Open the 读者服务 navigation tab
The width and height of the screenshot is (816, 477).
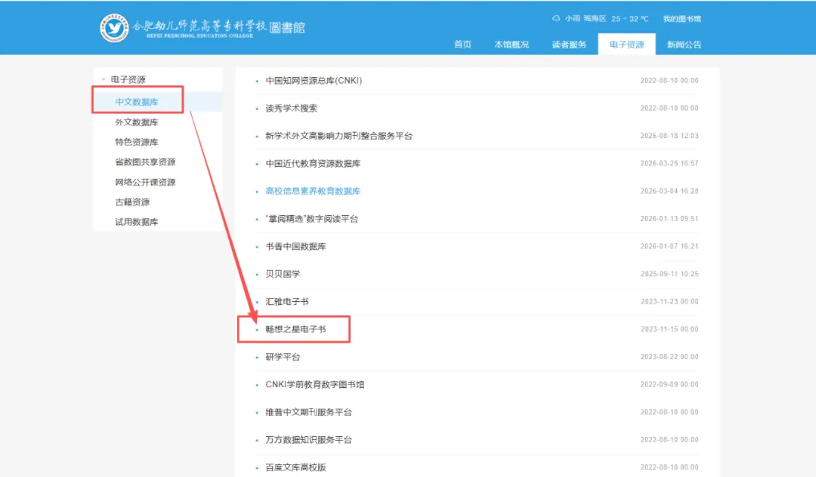(569, 45)
